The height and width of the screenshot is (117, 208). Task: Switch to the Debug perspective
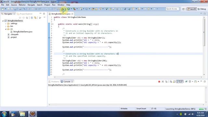(x=202, y=9)
